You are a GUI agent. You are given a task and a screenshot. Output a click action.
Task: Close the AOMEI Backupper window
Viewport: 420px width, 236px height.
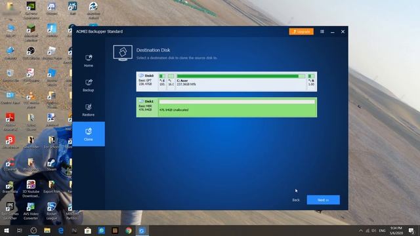coord(343,31)
